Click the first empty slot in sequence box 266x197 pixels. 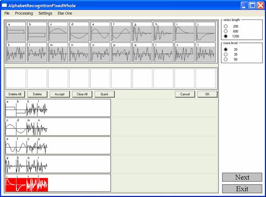click(x=16, y=78)
